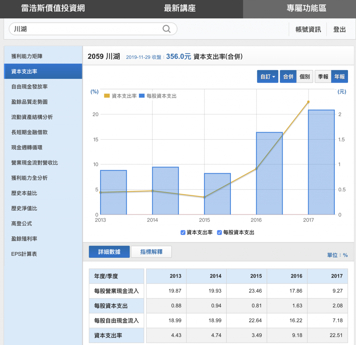Open 專屬功能區 in top navigation

[x=306, y=8]
